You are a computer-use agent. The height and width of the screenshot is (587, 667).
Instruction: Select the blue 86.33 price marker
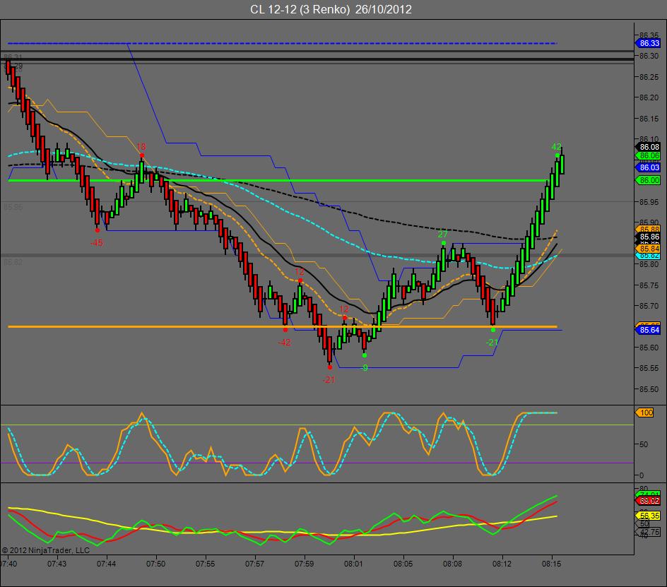(648, 43)
